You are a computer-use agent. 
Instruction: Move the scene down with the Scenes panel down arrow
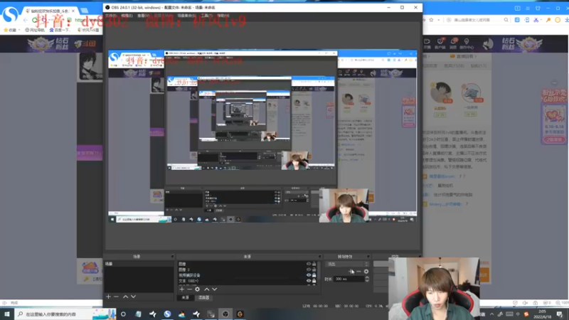tap(133, 297)
